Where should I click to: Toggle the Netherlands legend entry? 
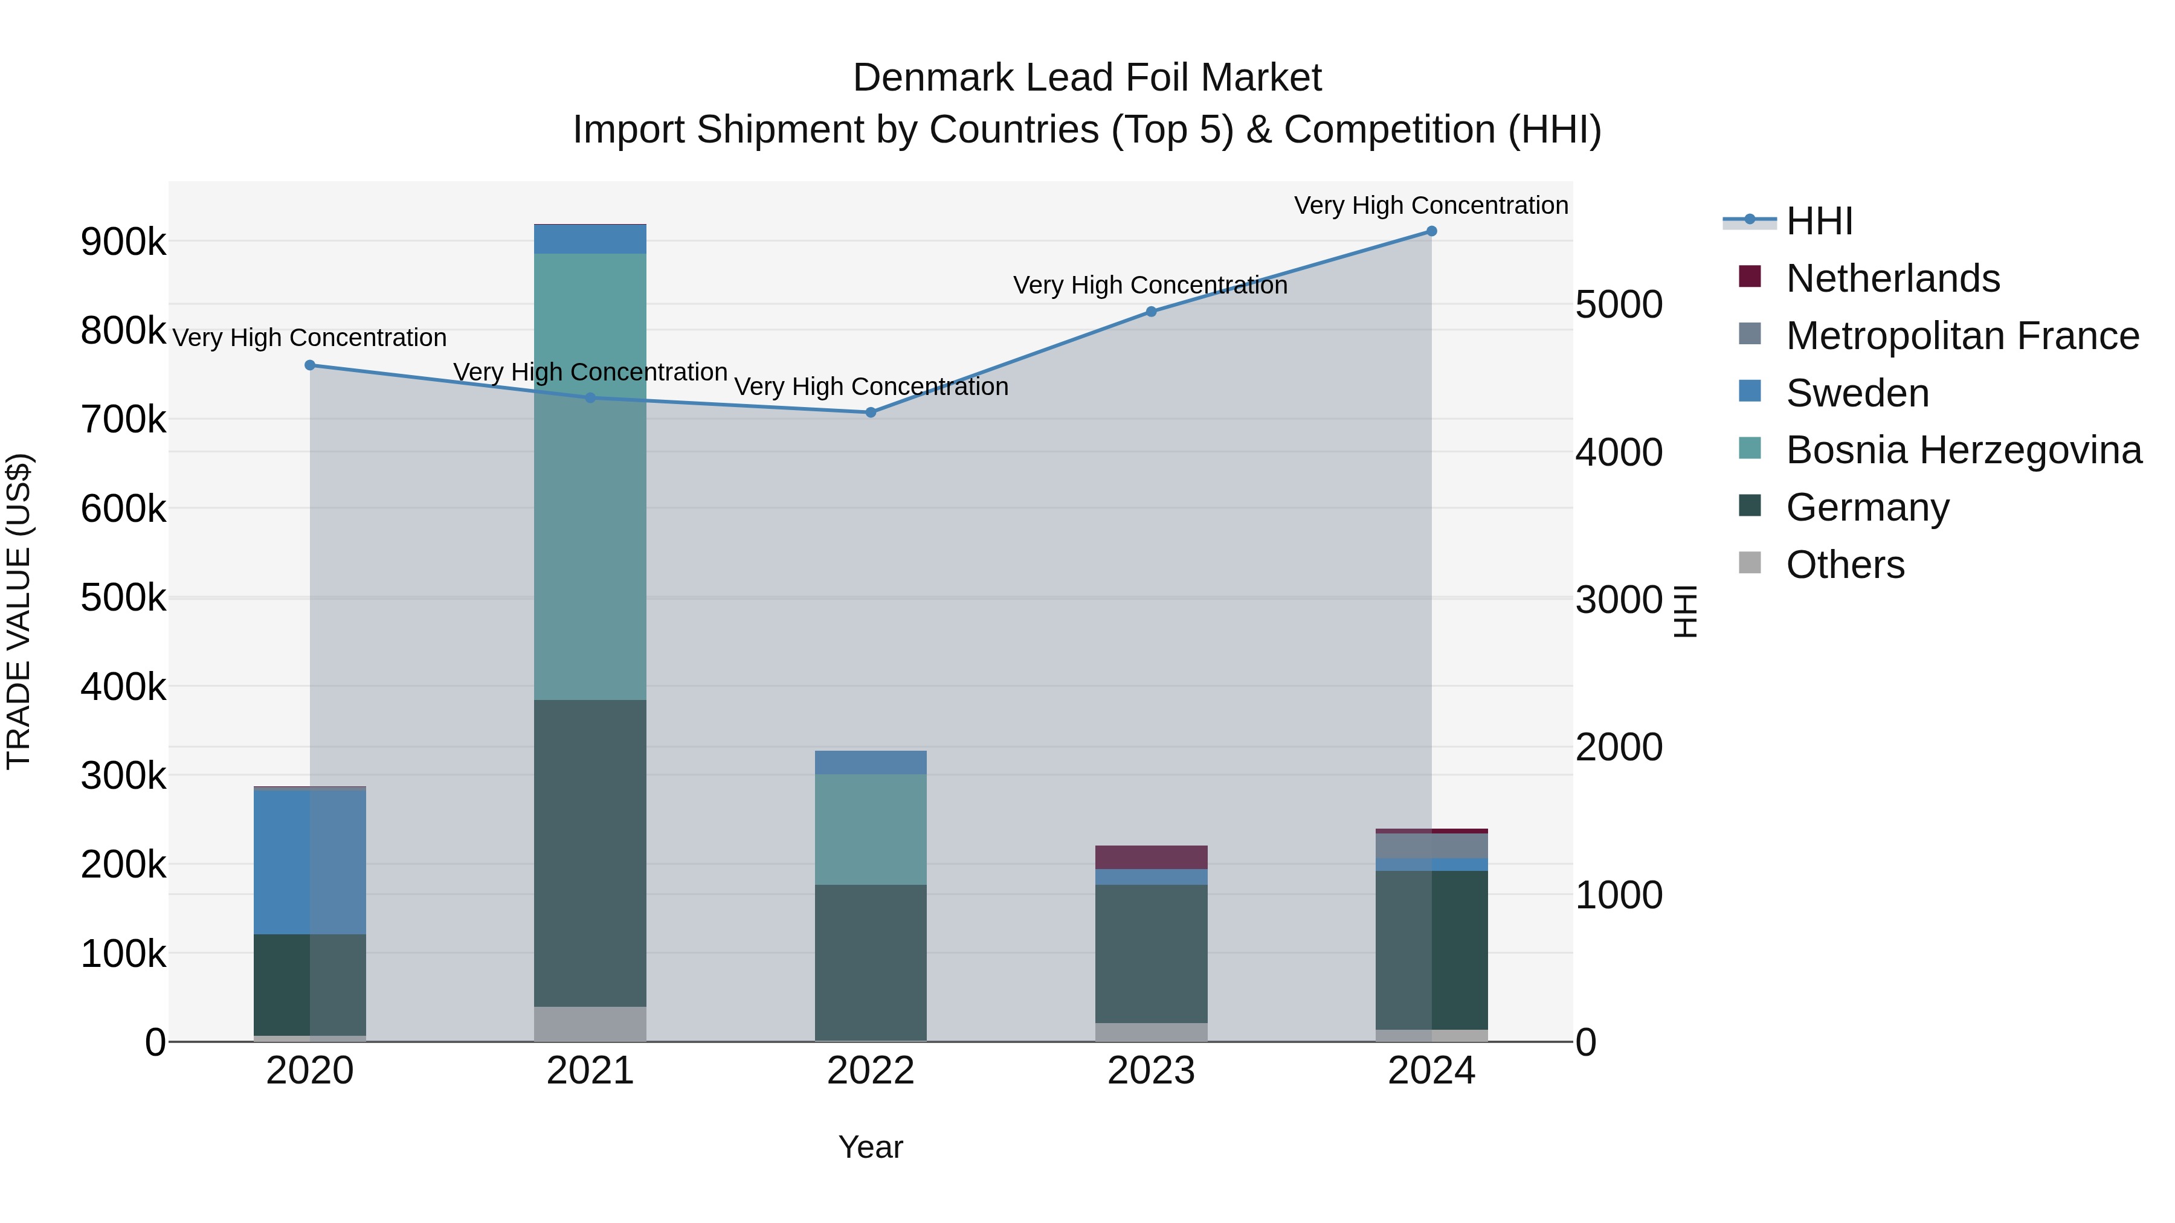pyautogui.click(x=1869, y=278)
